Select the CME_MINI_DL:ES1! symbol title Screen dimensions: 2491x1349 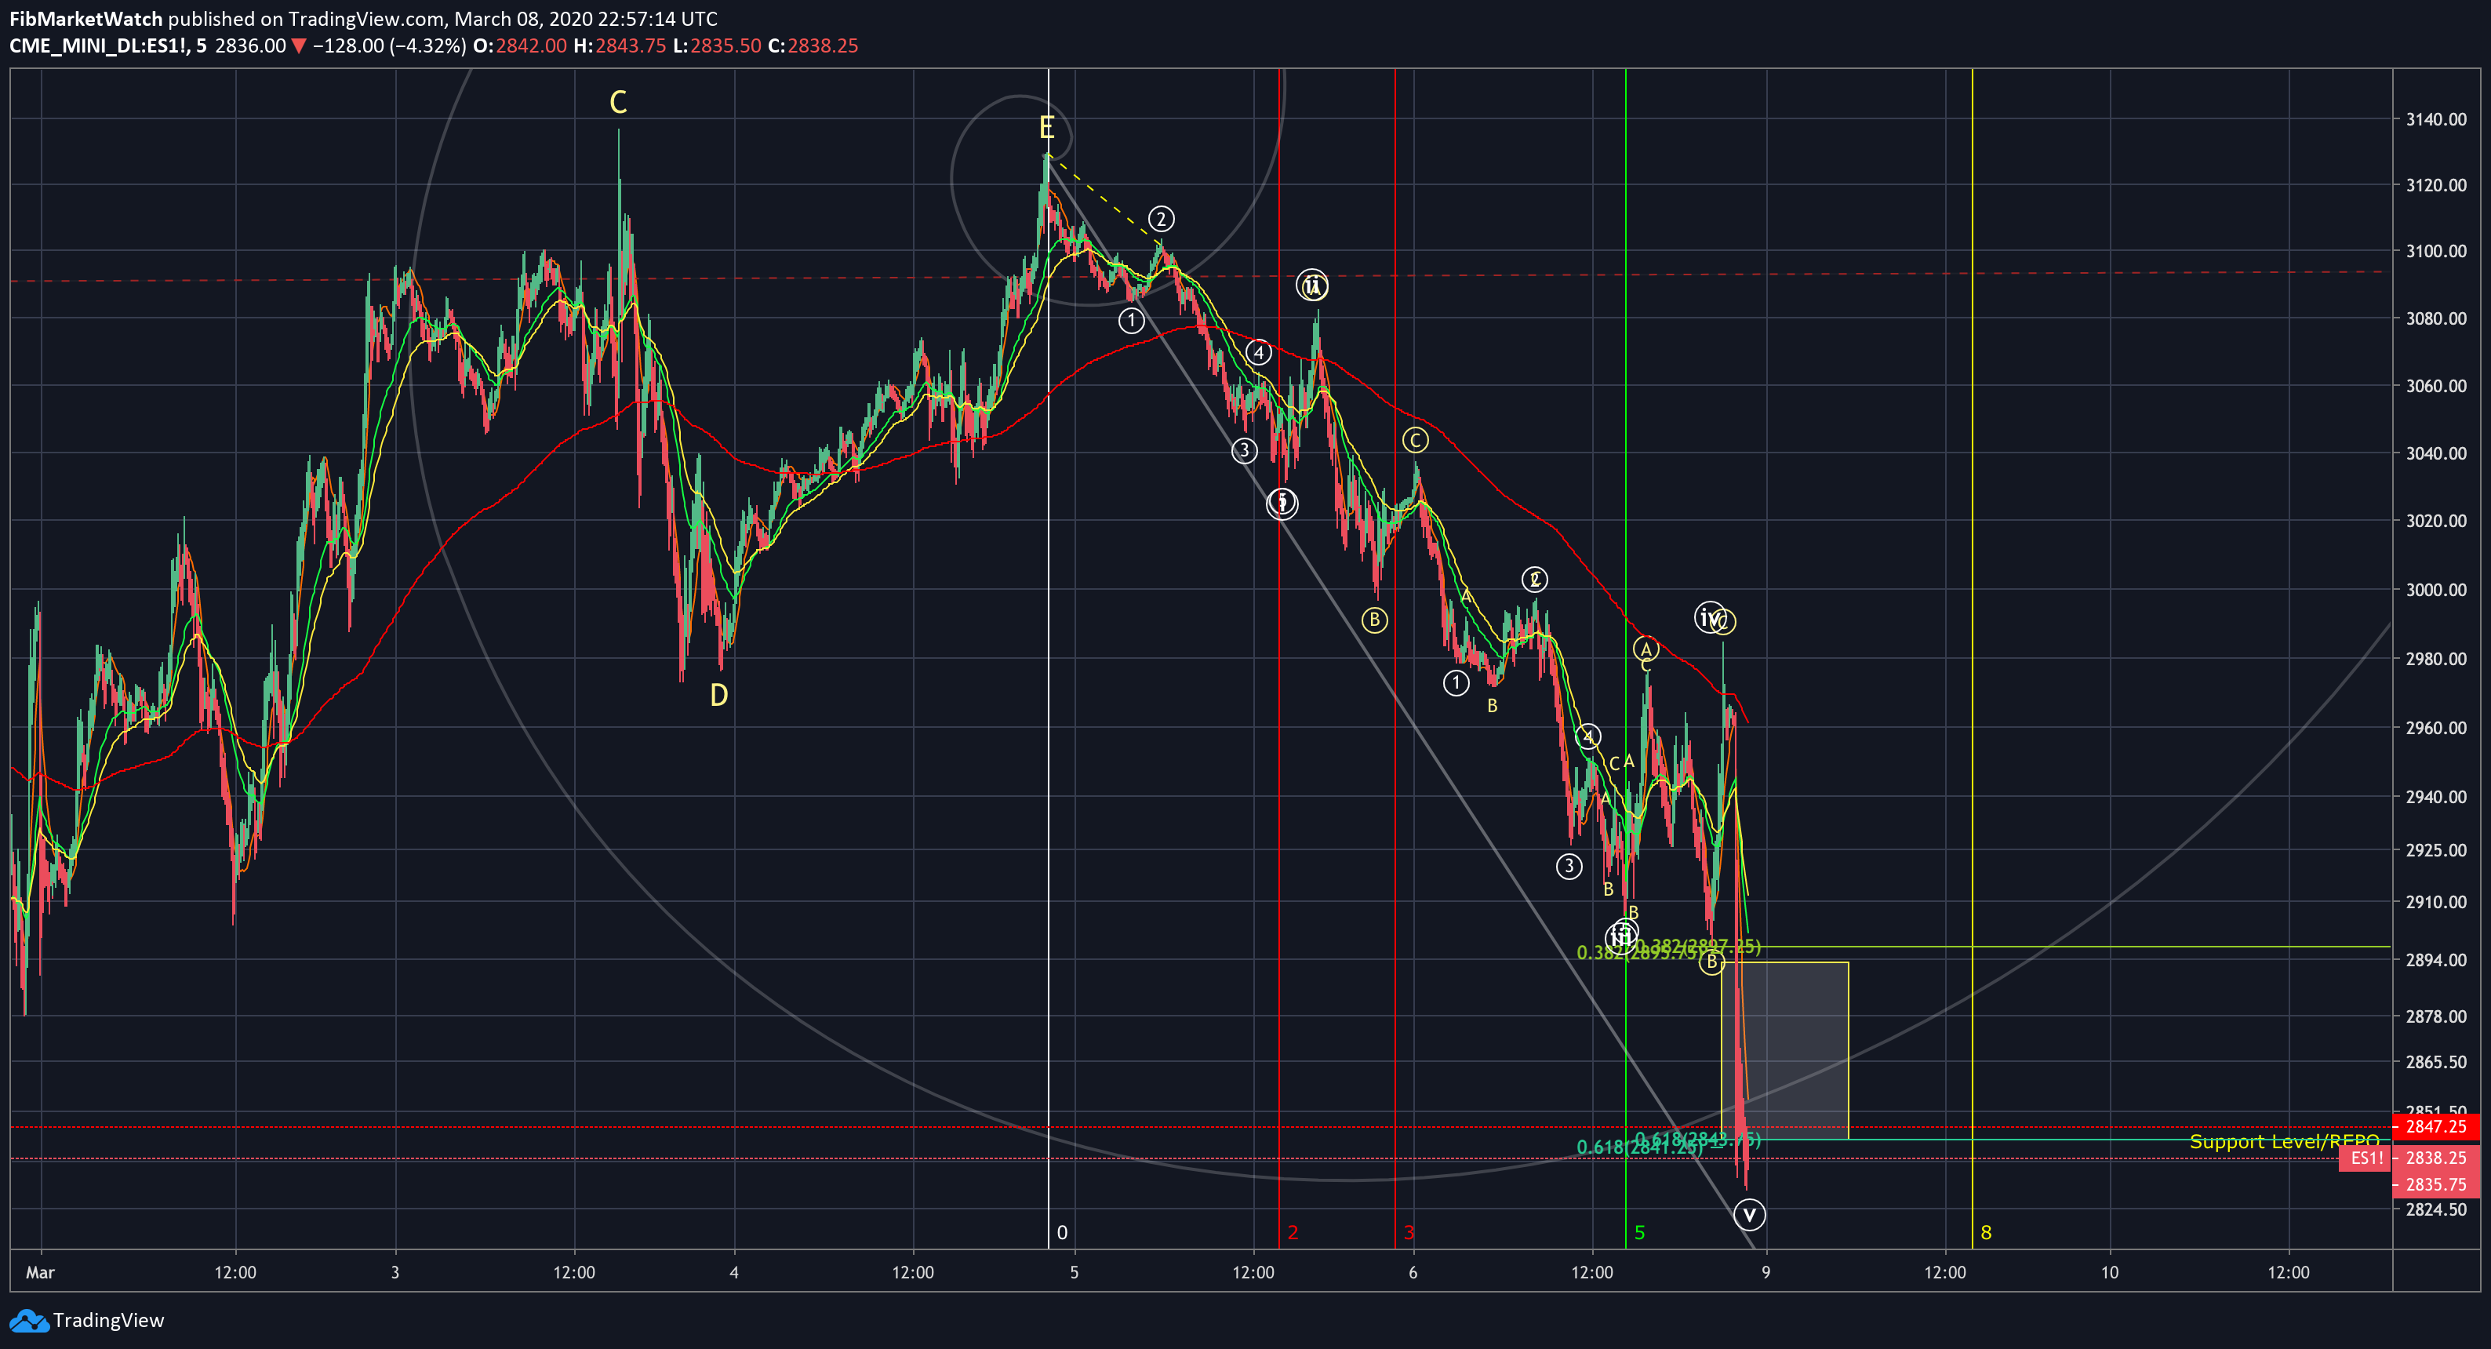tap(100, 45)
